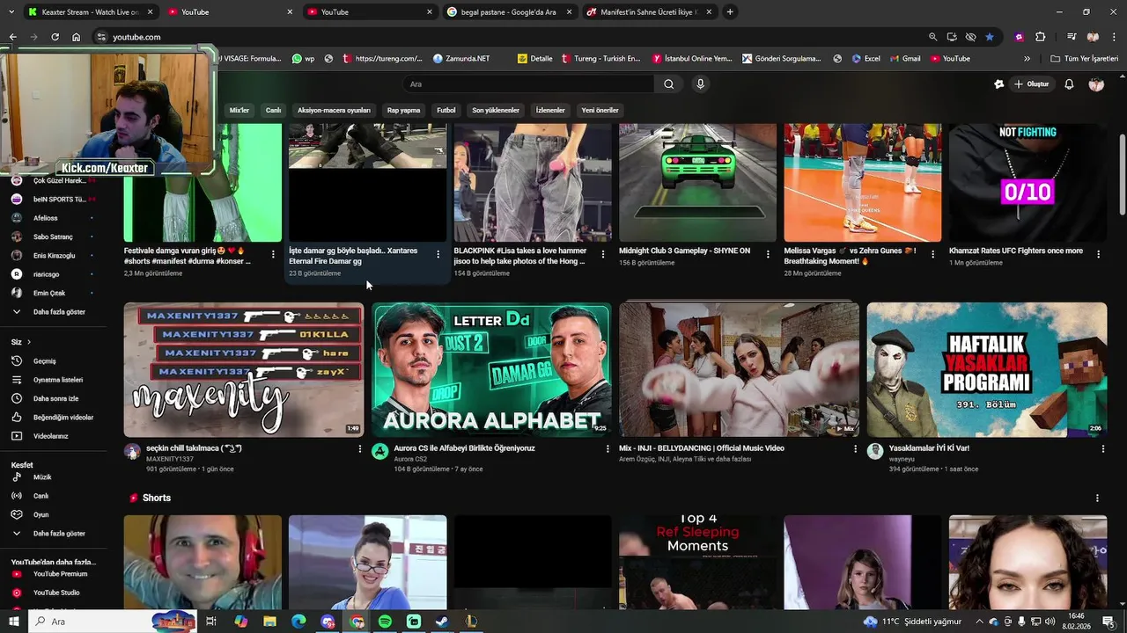Select the Son yüklenenler chip
The width and height of the screenshot is (1127, 633).
click(x=496, y=110)
